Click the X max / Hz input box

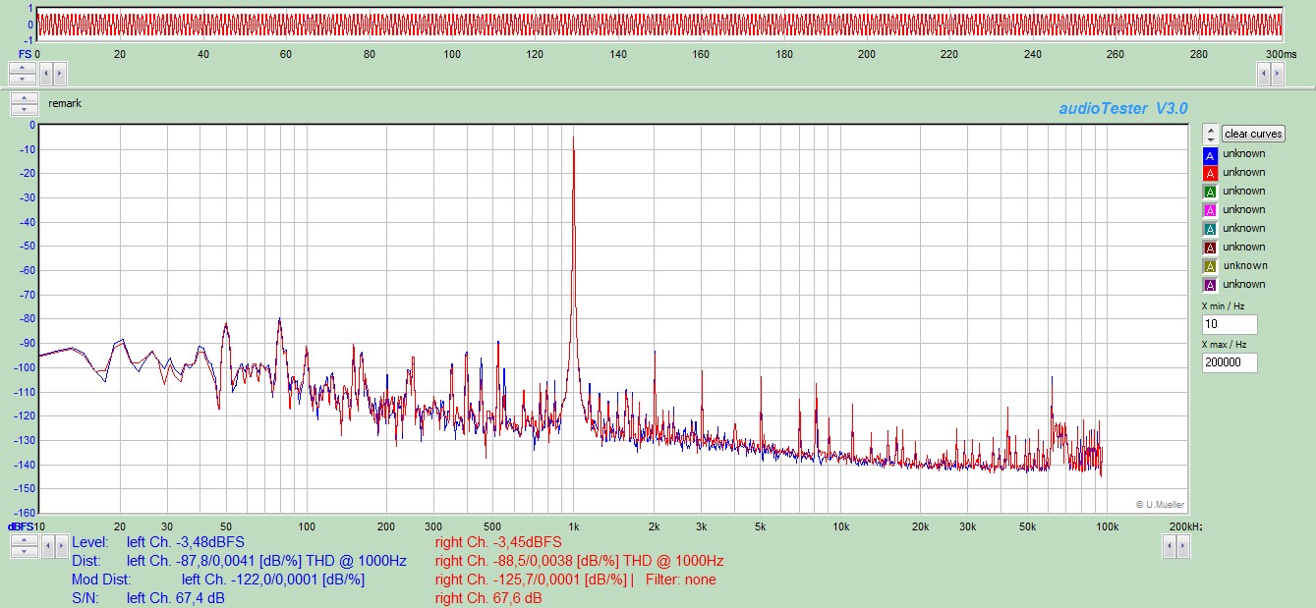click(1229, 362)
